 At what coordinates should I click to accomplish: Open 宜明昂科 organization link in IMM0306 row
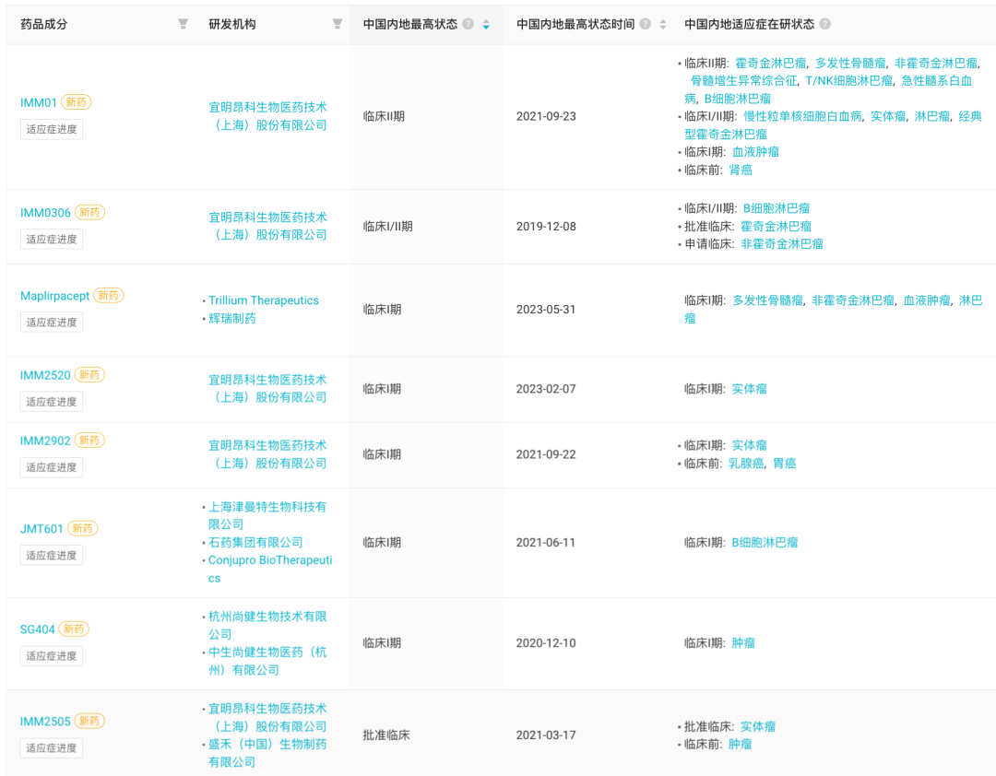click(267, 226)
